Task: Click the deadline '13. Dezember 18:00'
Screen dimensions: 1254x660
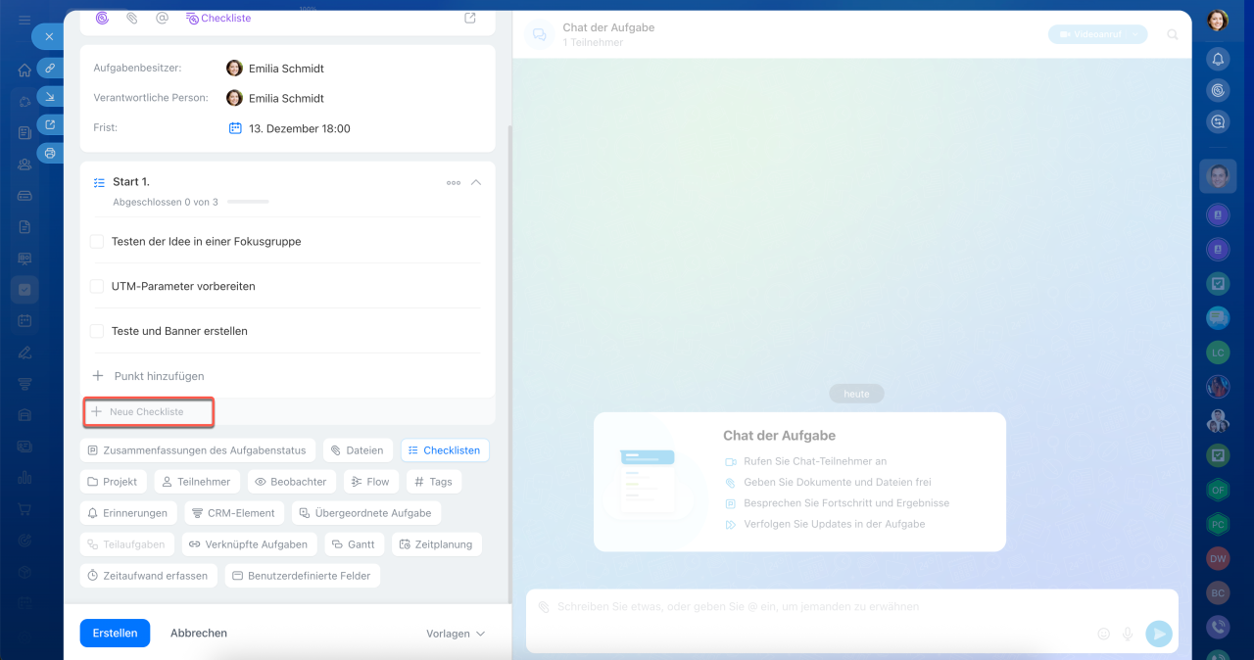Action: coord(300,128)
